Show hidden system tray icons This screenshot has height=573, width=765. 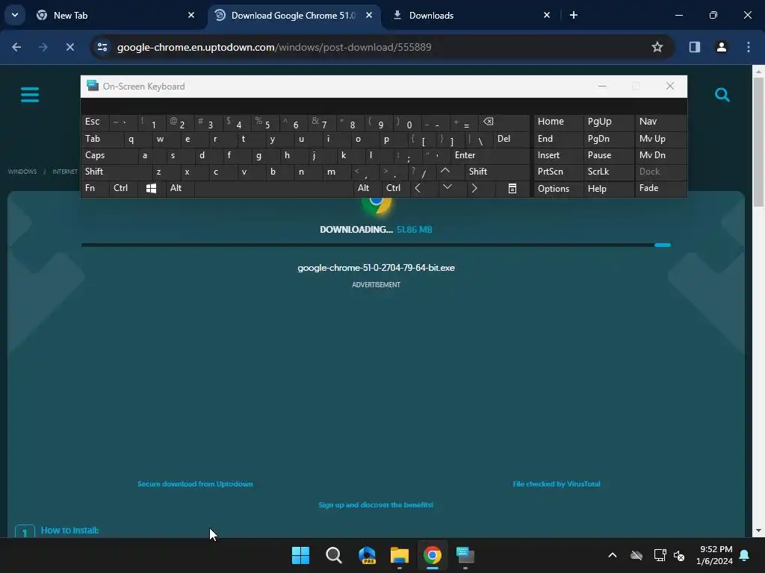613,555
